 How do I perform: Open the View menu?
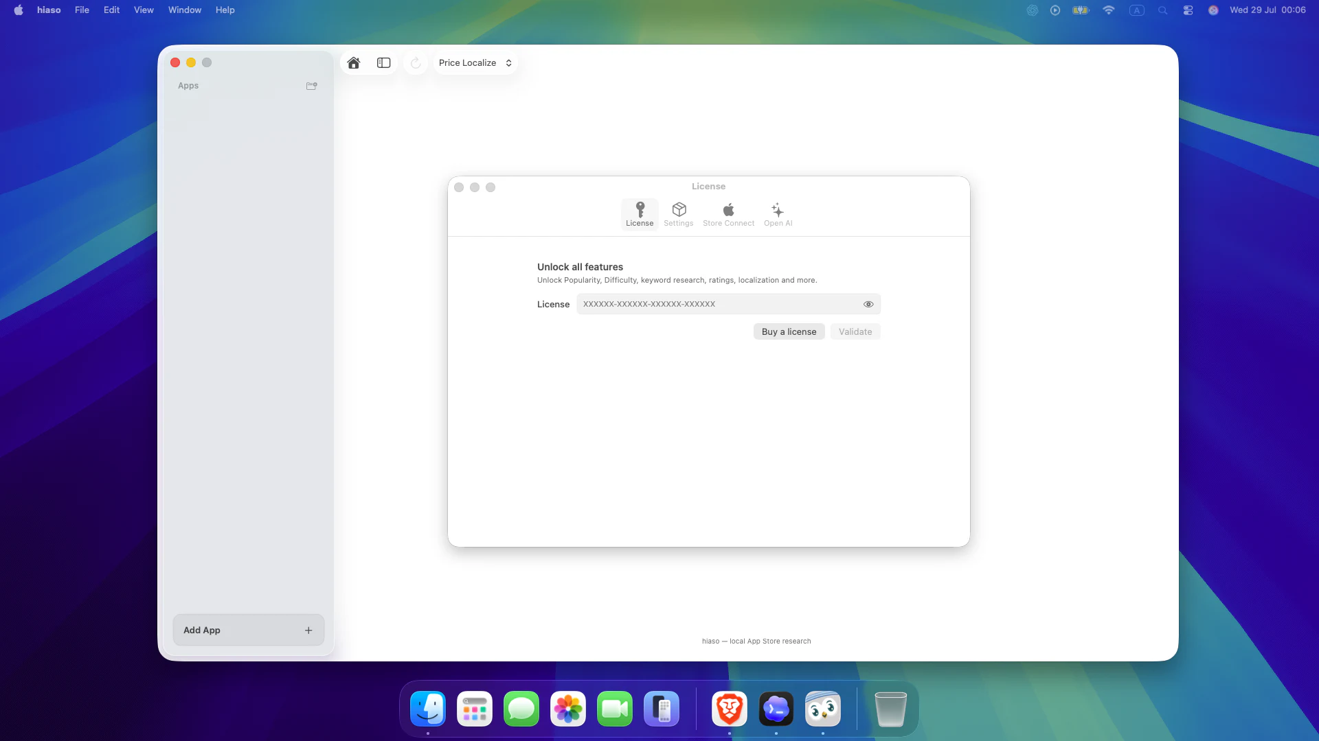[144, 10]
